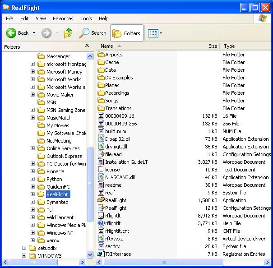Expand the WINDOWS tree node
Screen dimensions: 273x268
click(24, 255)
